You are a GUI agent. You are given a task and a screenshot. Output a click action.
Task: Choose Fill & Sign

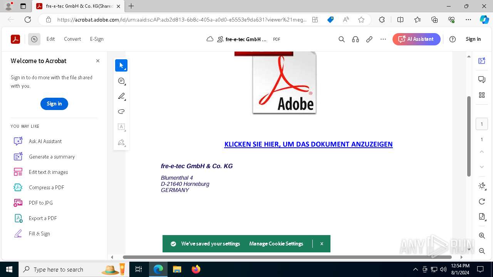[x=32, y=234]
